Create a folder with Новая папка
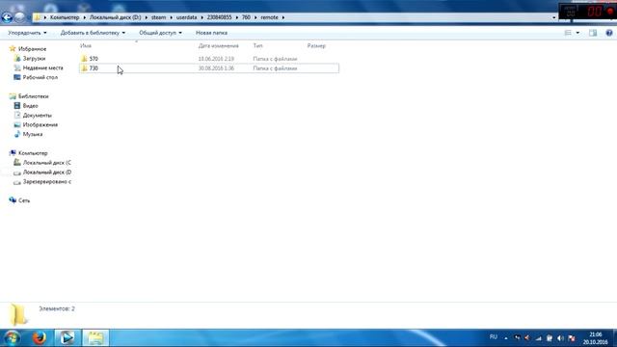This screenshot has height=347, width=617. point(211,33)
